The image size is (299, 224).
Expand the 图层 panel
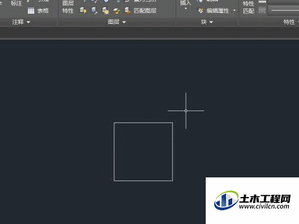click(117, 22)
